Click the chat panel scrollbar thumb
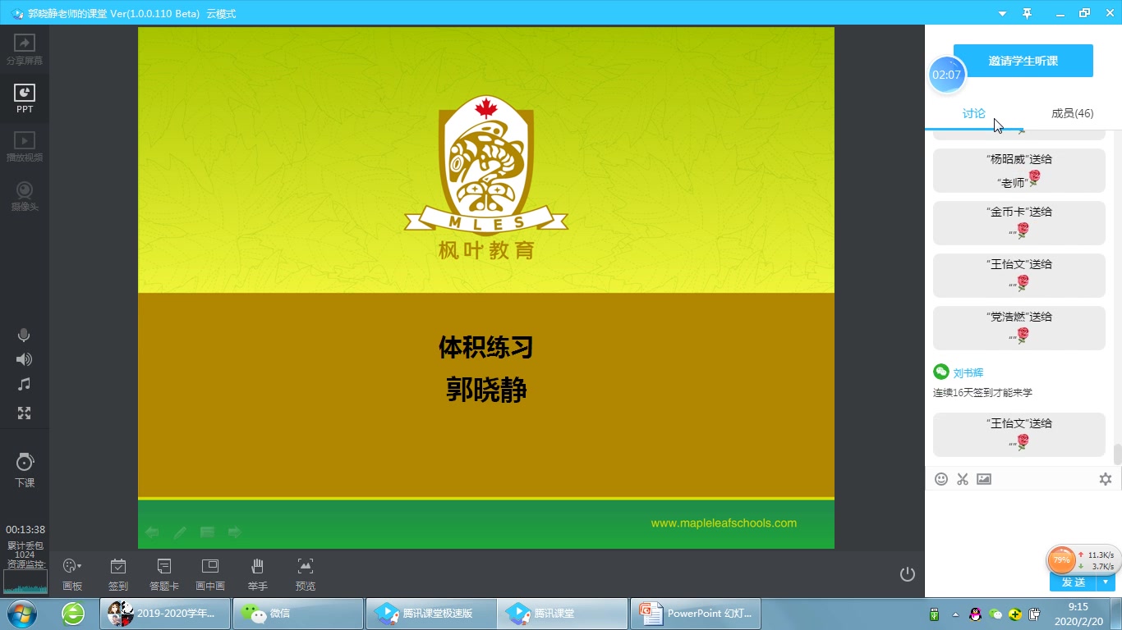Screen dimensions: 1122x630 pyautogui.click(x=1117, y=454)
